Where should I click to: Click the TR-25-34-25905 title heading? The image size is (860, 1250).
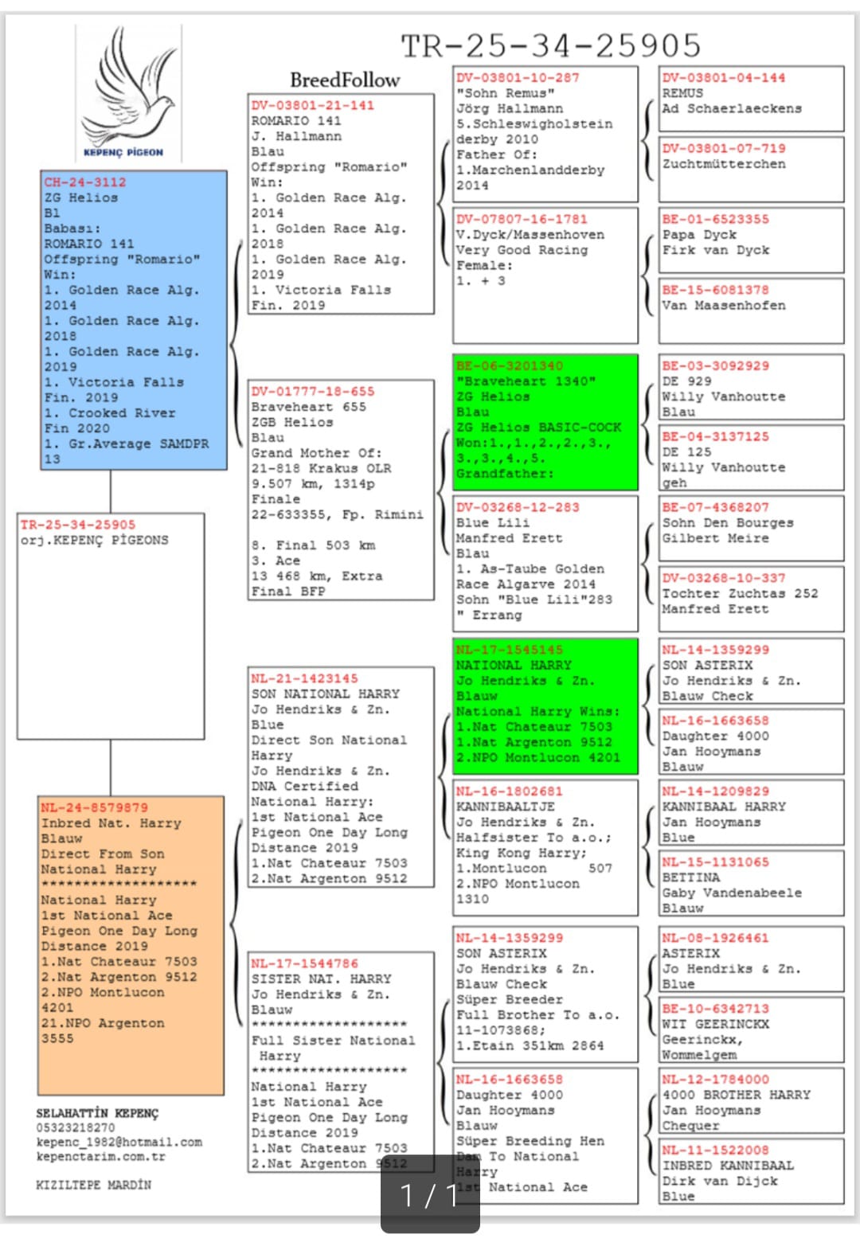coord(550,46)
